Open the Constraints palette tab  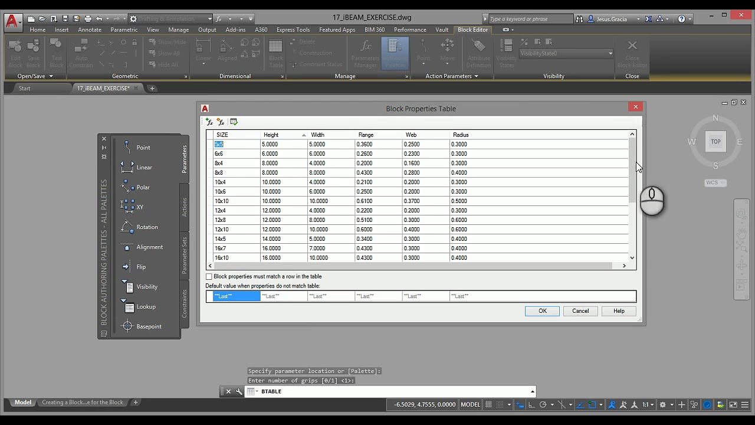point(184,303)
